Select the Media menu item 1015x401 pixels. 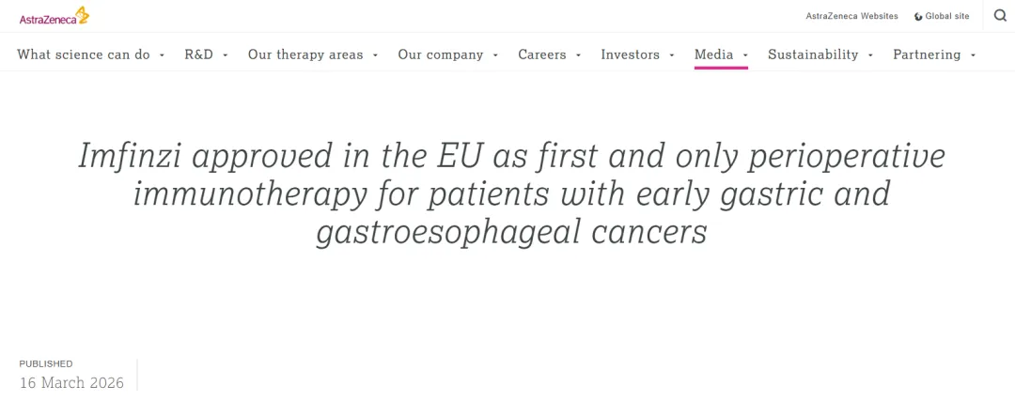714,54
